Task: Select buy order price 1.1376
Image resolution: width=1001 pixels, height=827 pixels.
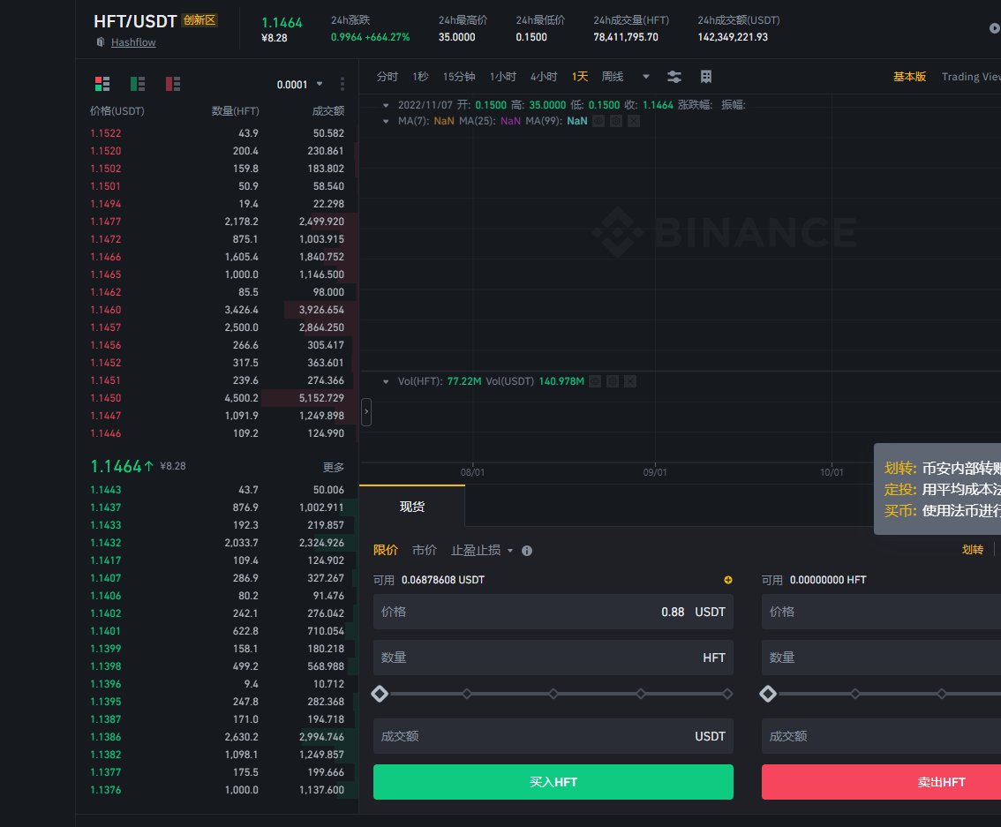Action: click(x=105, y=790)
